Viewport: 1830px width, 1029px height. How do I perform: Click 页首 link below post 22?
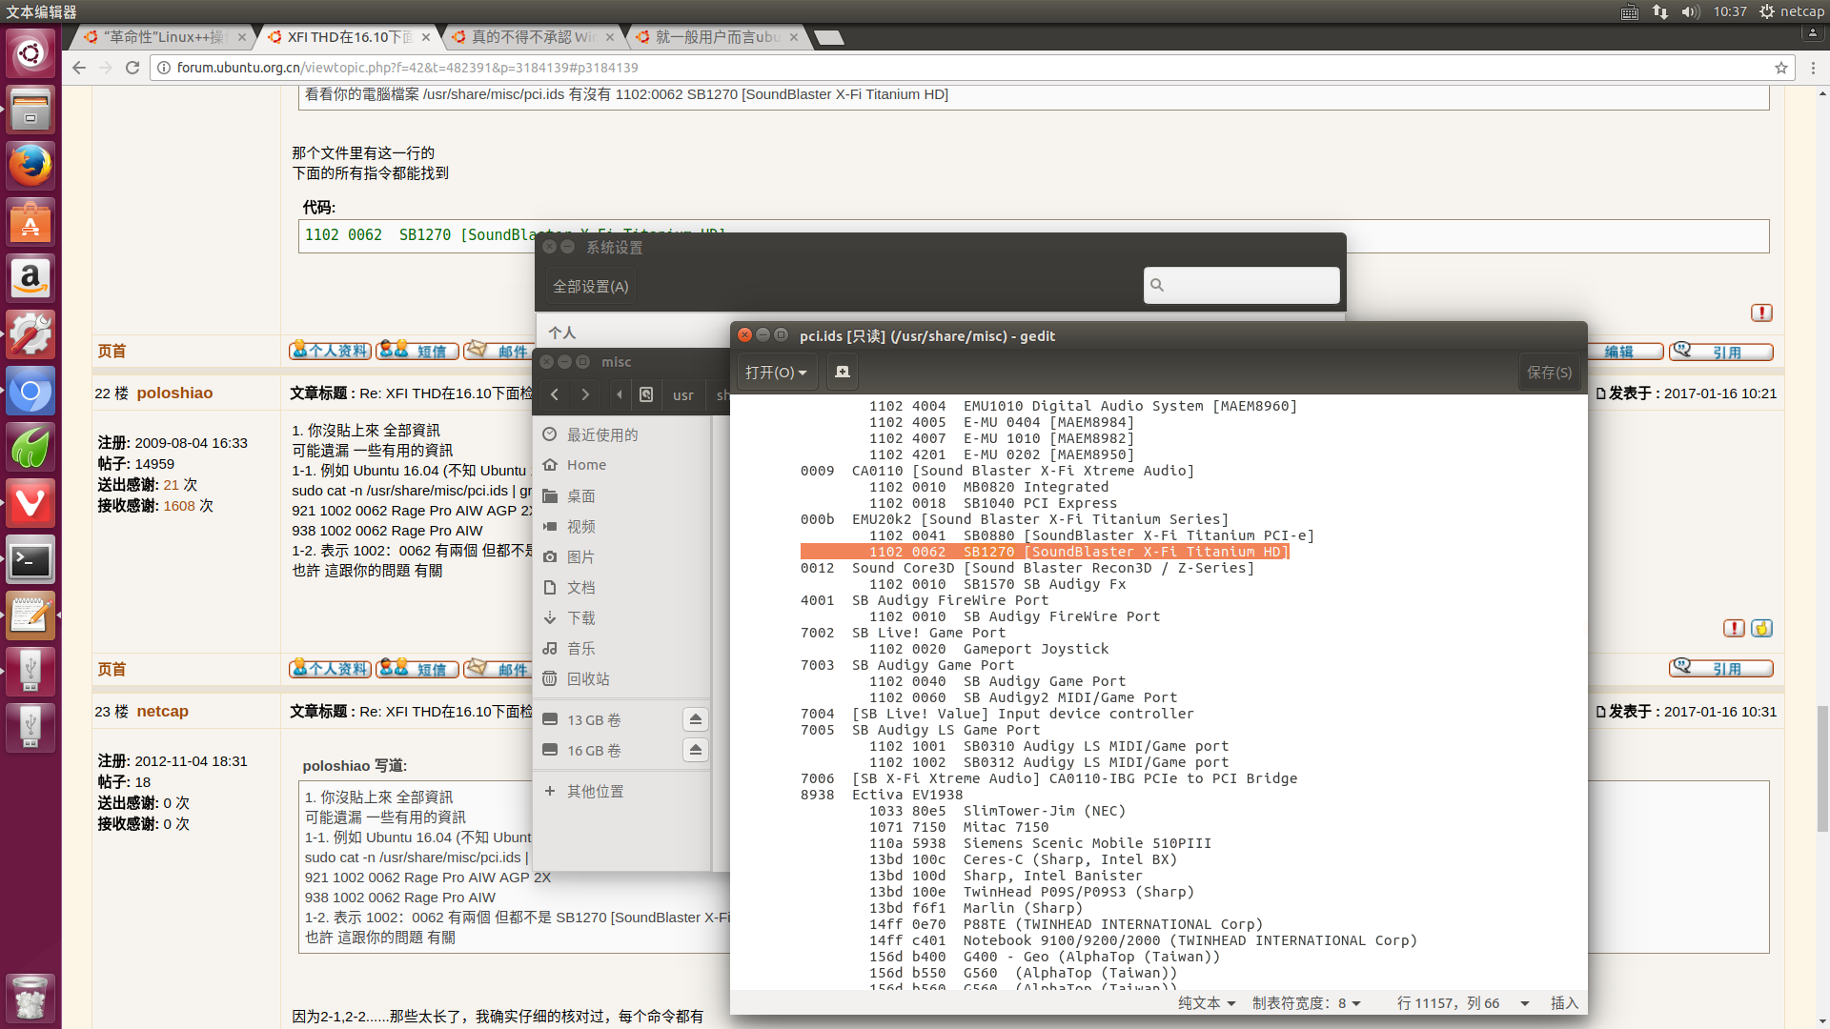tap(112, 669)
